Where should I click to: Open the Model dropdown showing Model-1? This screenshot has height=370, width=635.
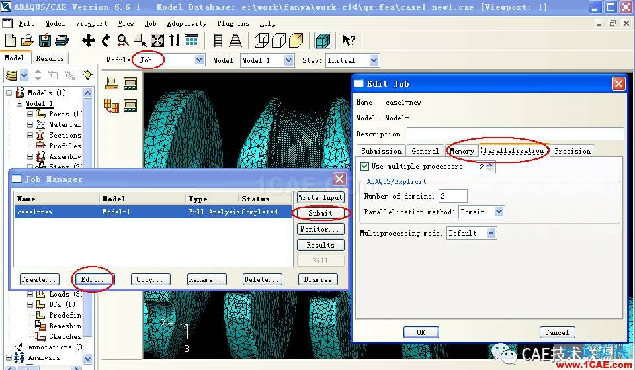(x=289, y=60)
